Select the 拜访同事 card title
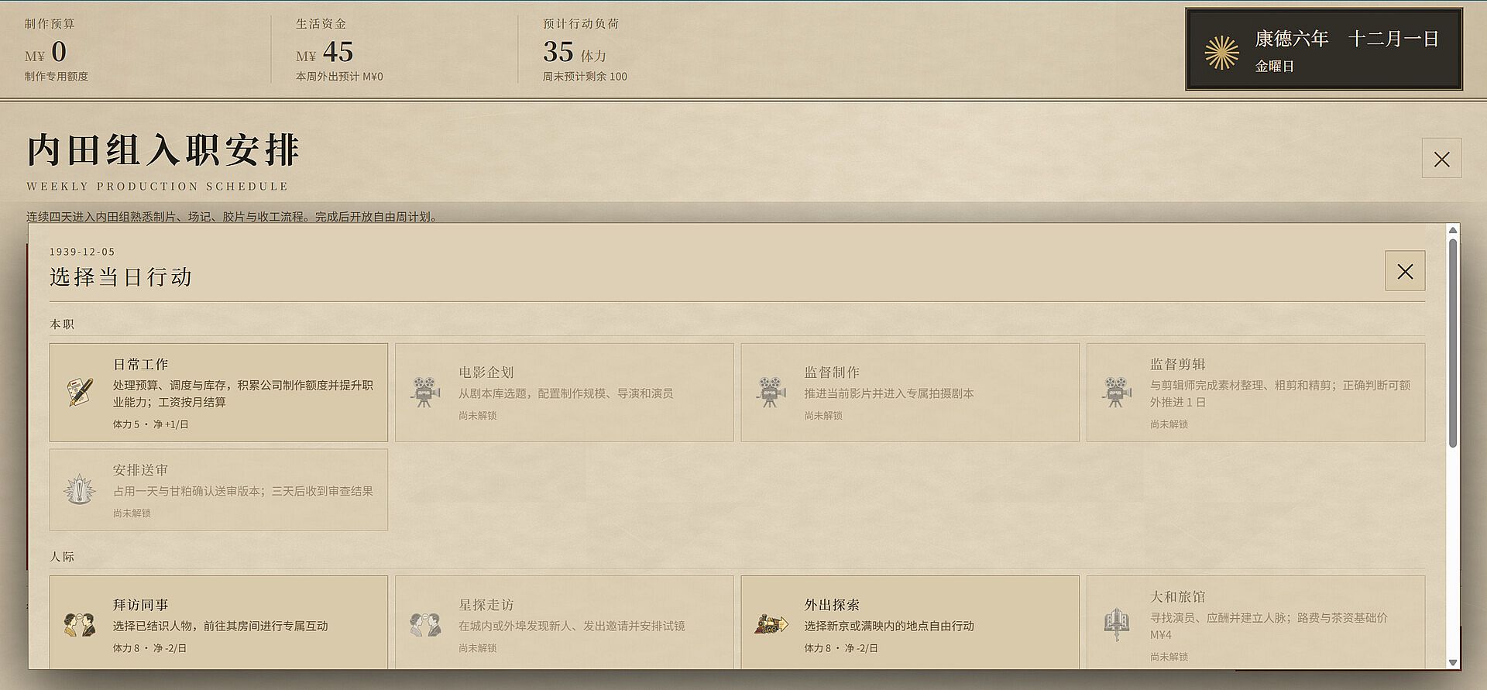1487x690 pixels. tap(140, 605)
